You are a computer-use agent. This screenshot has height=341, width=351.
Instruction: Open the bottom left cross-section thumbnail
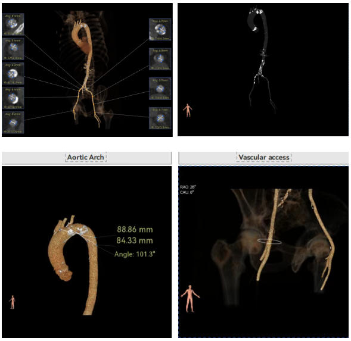pos(13,123)
